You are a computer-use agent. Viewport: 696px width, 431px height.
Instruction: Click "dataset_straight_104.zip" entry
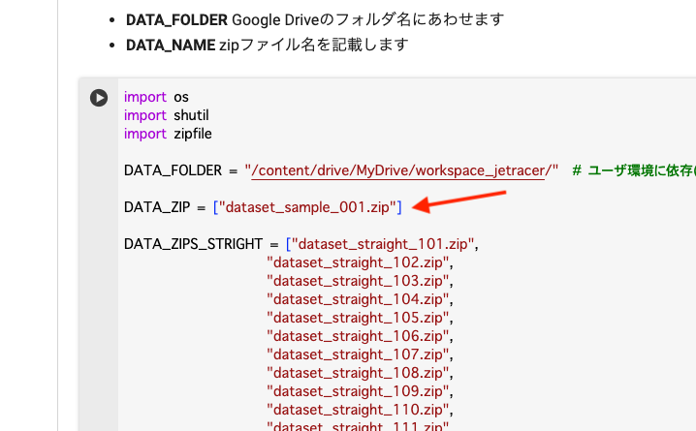click(x=358, y=299)
